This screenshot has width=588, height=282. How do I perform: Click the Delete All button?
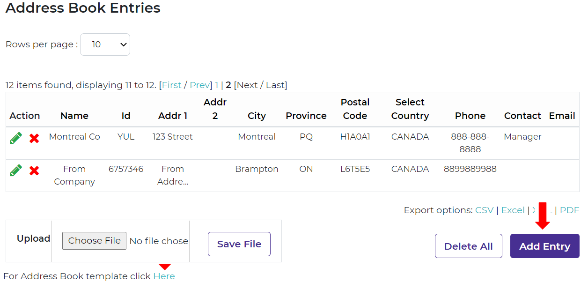(x=468, y=246)
